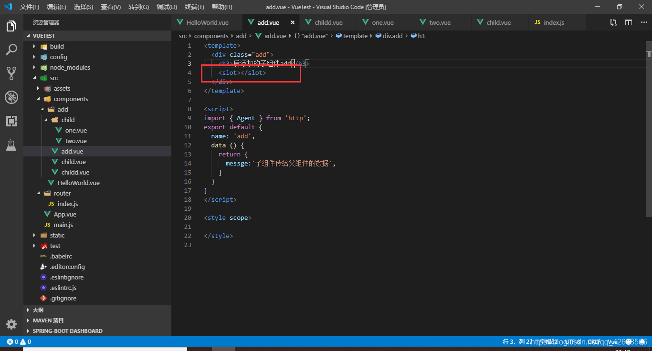The height and width of the screenshot is (351, 652).
Task: Click the cursor position 行 3, 列 27
Action: (518, 341)
